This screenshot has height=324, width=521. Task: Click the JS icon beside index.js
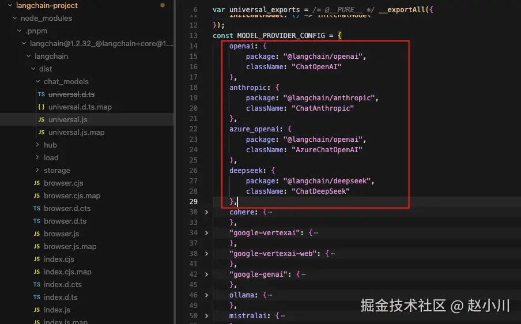click(36, 310)
